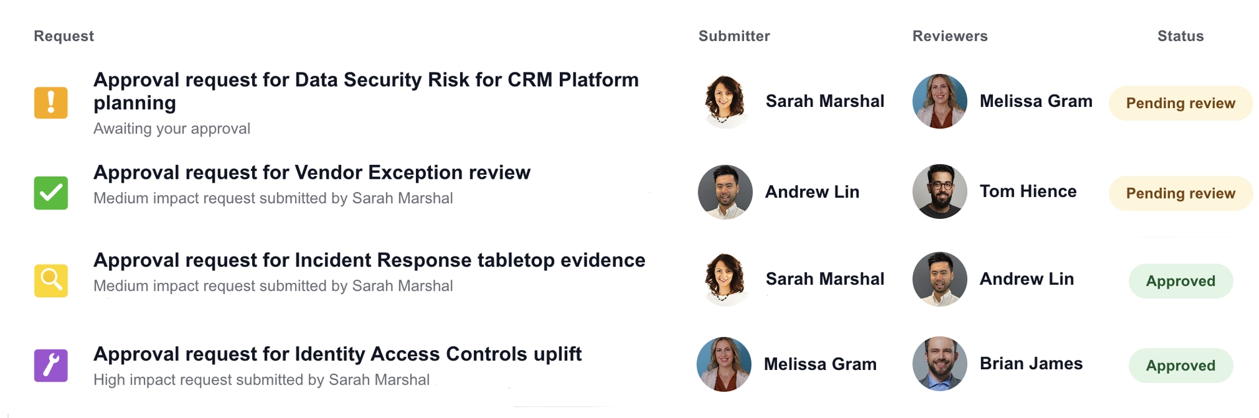Click the green checkmark request icon

coord(51,193)
